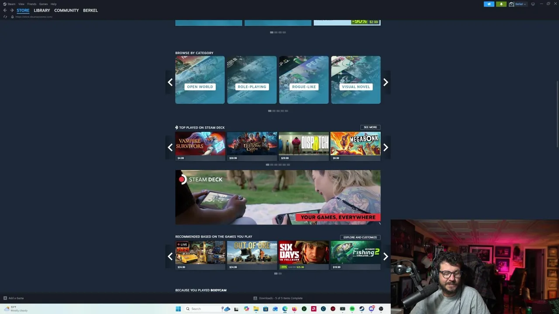Open the Open World category
Viewport: 559px width, 314px height.
tap(200, 80)
